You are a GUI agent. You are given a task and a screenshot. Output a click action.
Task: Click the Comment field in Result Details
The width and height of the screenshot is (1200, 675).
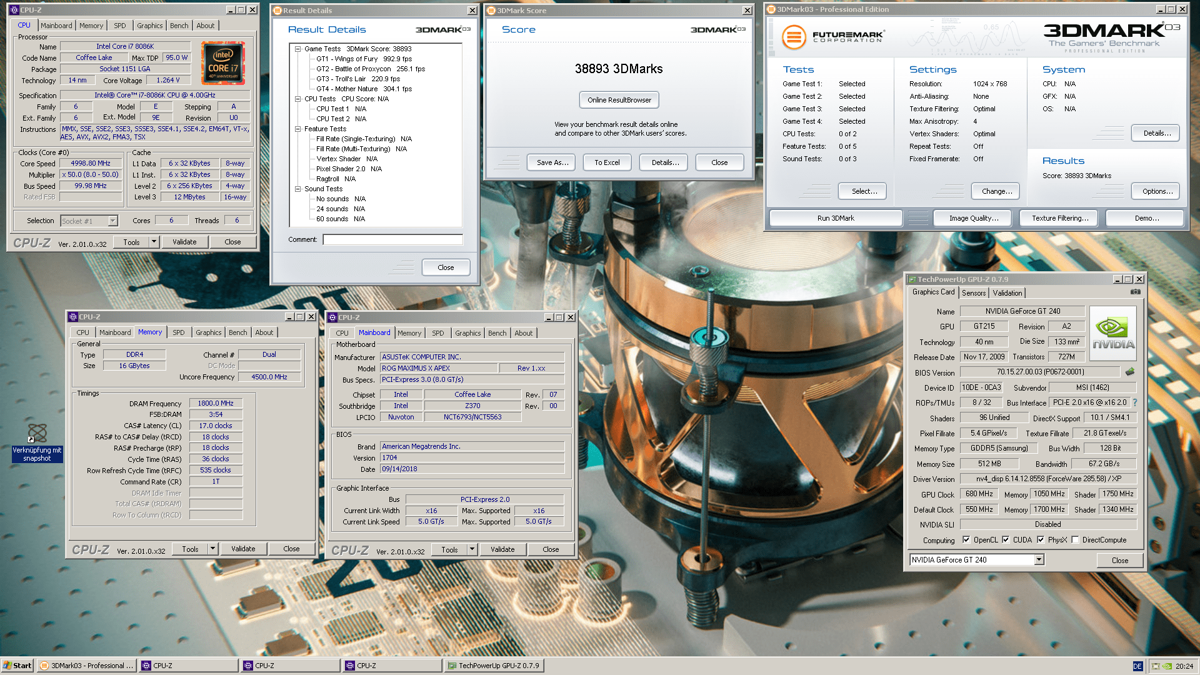click(x=392, y=239)
